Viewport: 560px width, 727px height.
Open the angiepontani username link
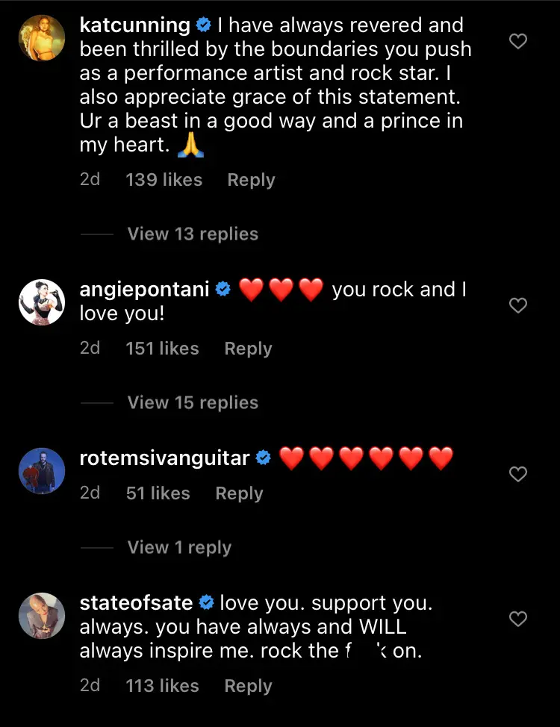click(x=144, y=290)
